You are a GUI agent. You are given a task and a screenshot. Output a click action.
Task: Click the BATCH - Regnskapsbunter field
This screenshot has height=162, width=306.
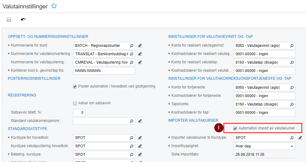pyautogui.click(x=104, y=46)
